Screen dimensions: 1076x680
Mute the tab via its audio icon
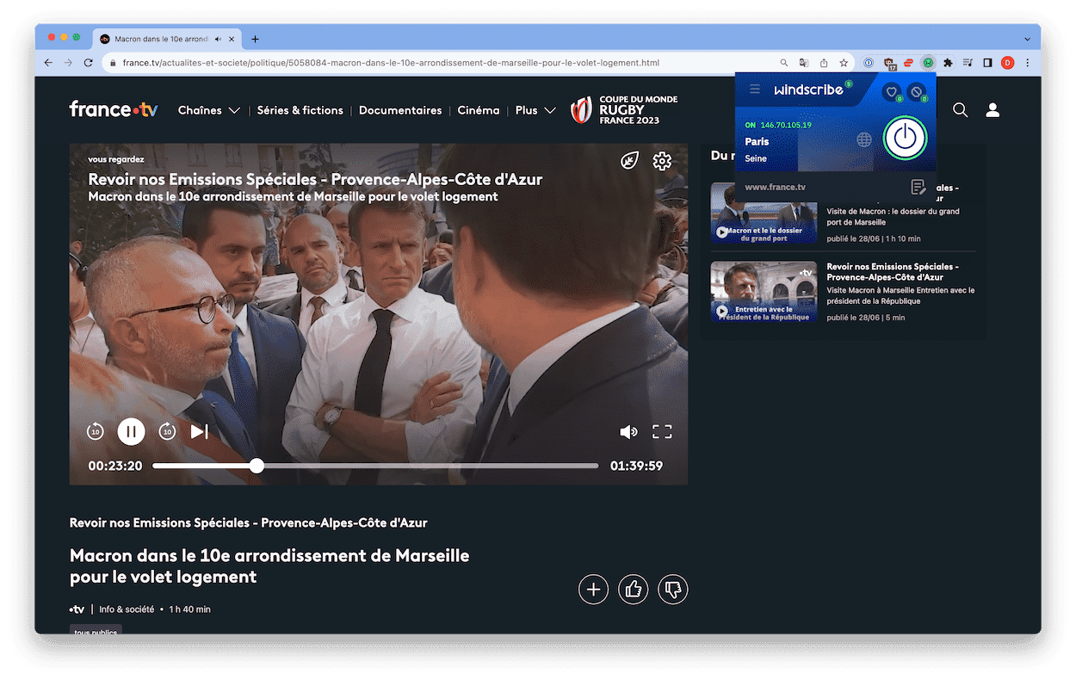[219, 39]
